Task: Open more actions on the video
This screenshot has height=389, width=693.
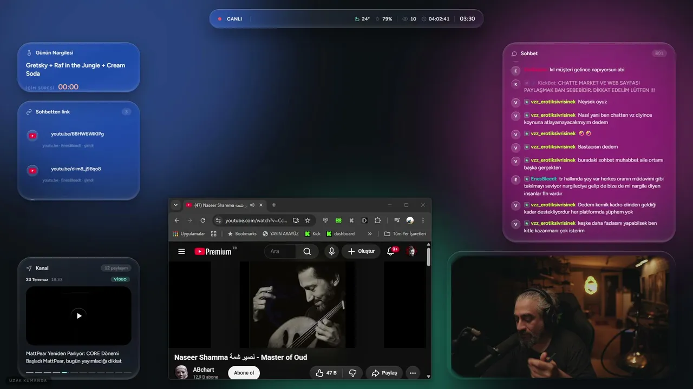Action: [413, 373]
